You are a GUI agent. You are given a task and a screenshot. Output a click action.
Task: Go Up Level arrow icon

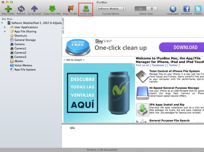(x=34, y=9)
